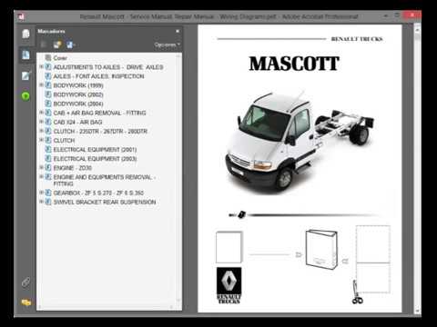
Task: Expand SWIVEL BRACKET REAR SUSPENSION node
Action: 41,202
